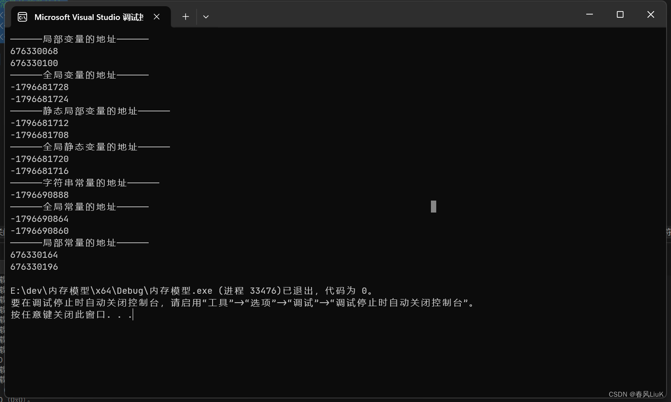Click the address 676330100

(x=34, y=63)
